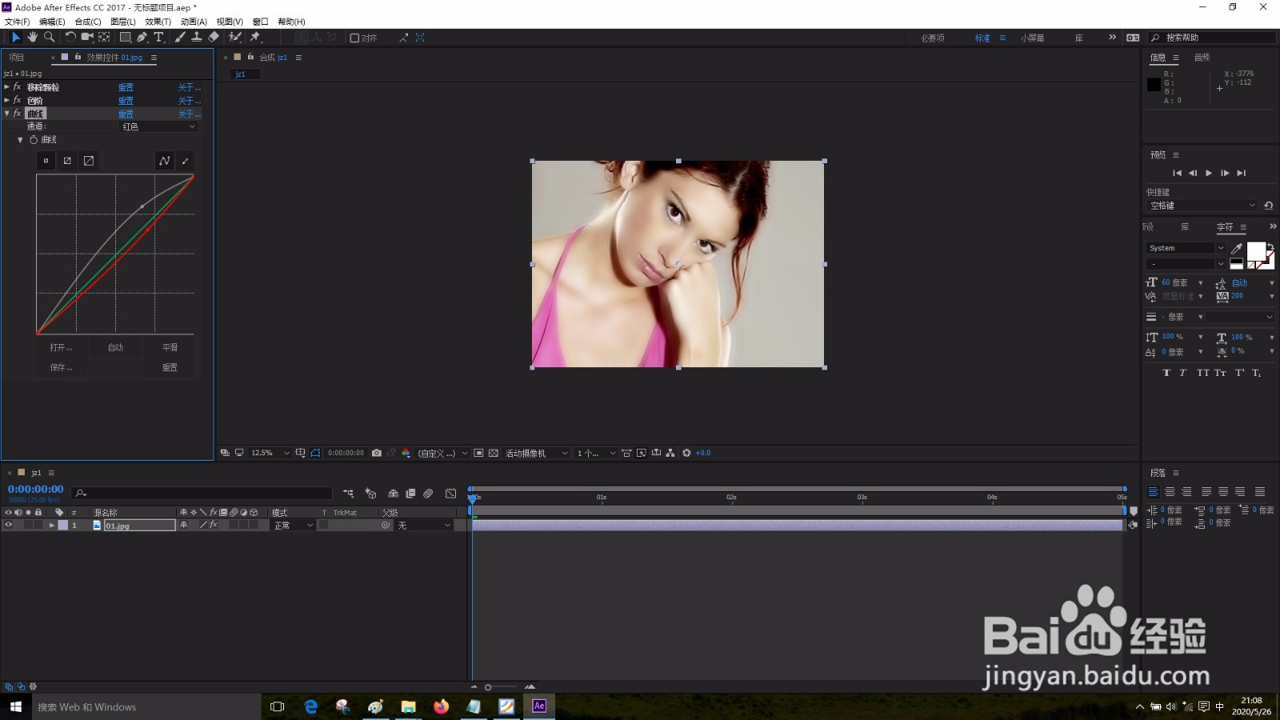The width and height of the screenshot is (1280, 720).
Task: Reset the 色阶 effect via 重置
Action: point(126,101)
